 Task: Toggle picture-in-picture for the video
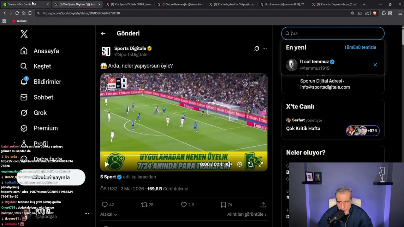250,164
